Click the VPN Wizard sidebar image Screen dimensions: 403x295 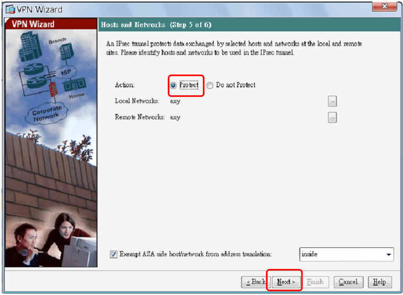click(51, 148)
